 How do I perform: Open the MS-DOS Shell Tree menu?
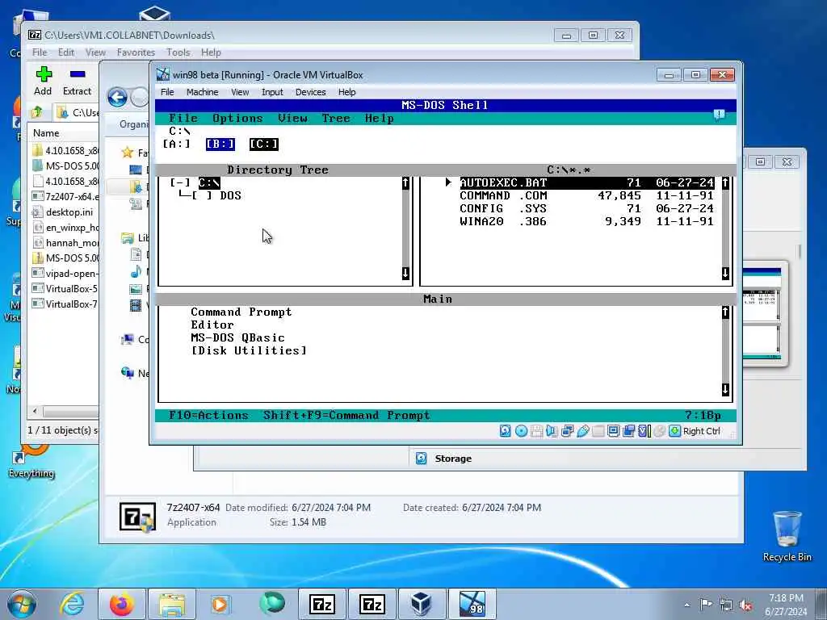pos(336,118)
